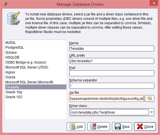The image size is (160, 135).
Task: Select MySQL in the driver list
Action: click(x=36, y=43)
